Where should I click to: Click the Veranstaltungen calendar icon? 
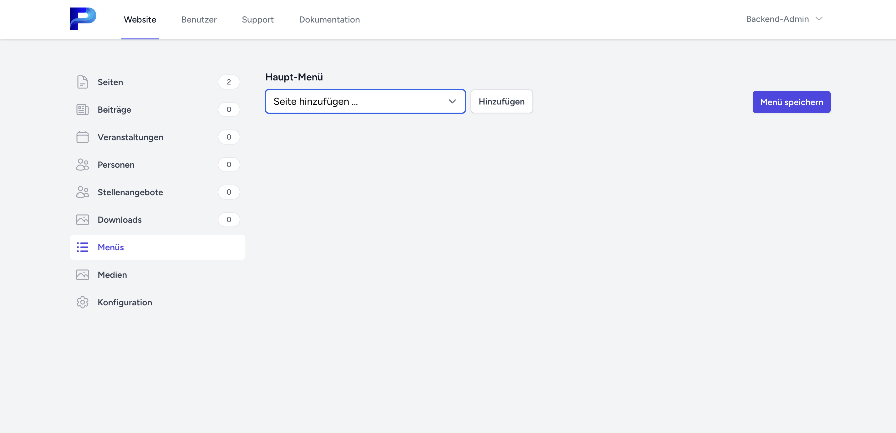tap(82, 137)
